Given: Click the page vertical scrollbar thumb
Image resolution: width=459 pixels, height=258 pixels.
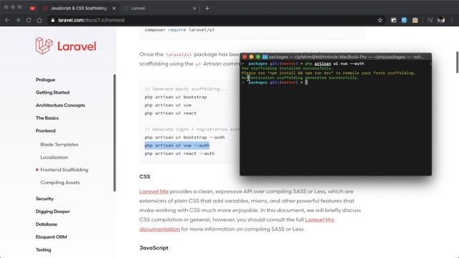Looking at the screenshot, I should (x=458, y=62).
